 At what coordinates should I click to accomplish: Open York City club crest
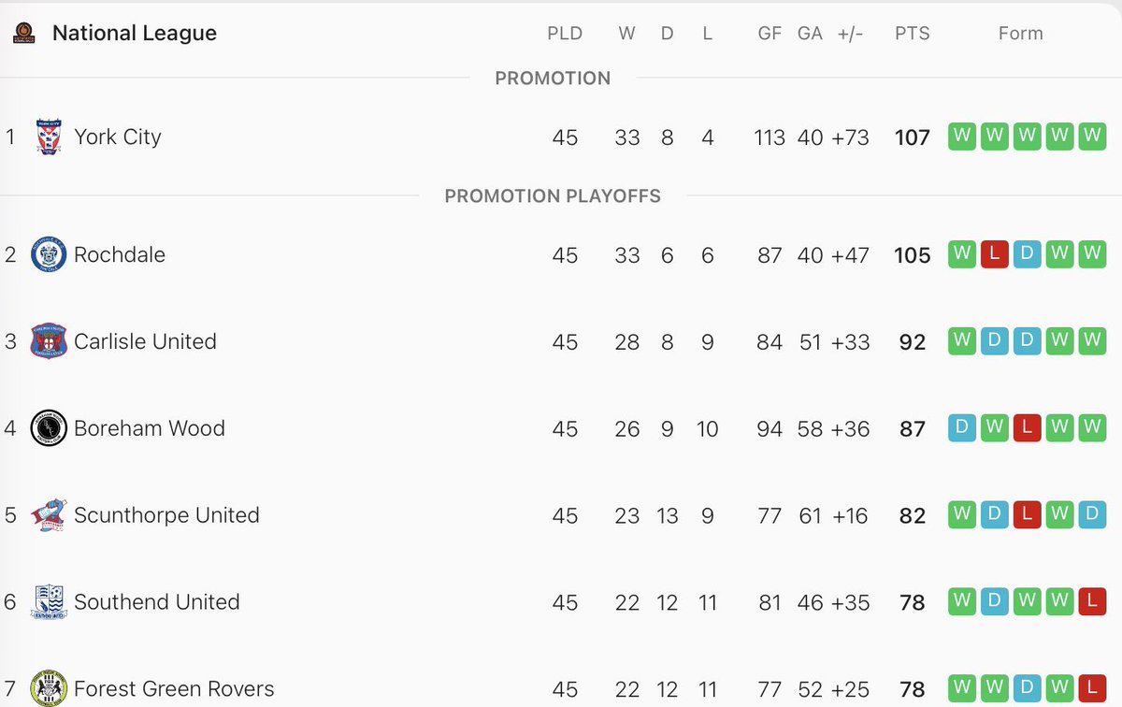point(49,137)
